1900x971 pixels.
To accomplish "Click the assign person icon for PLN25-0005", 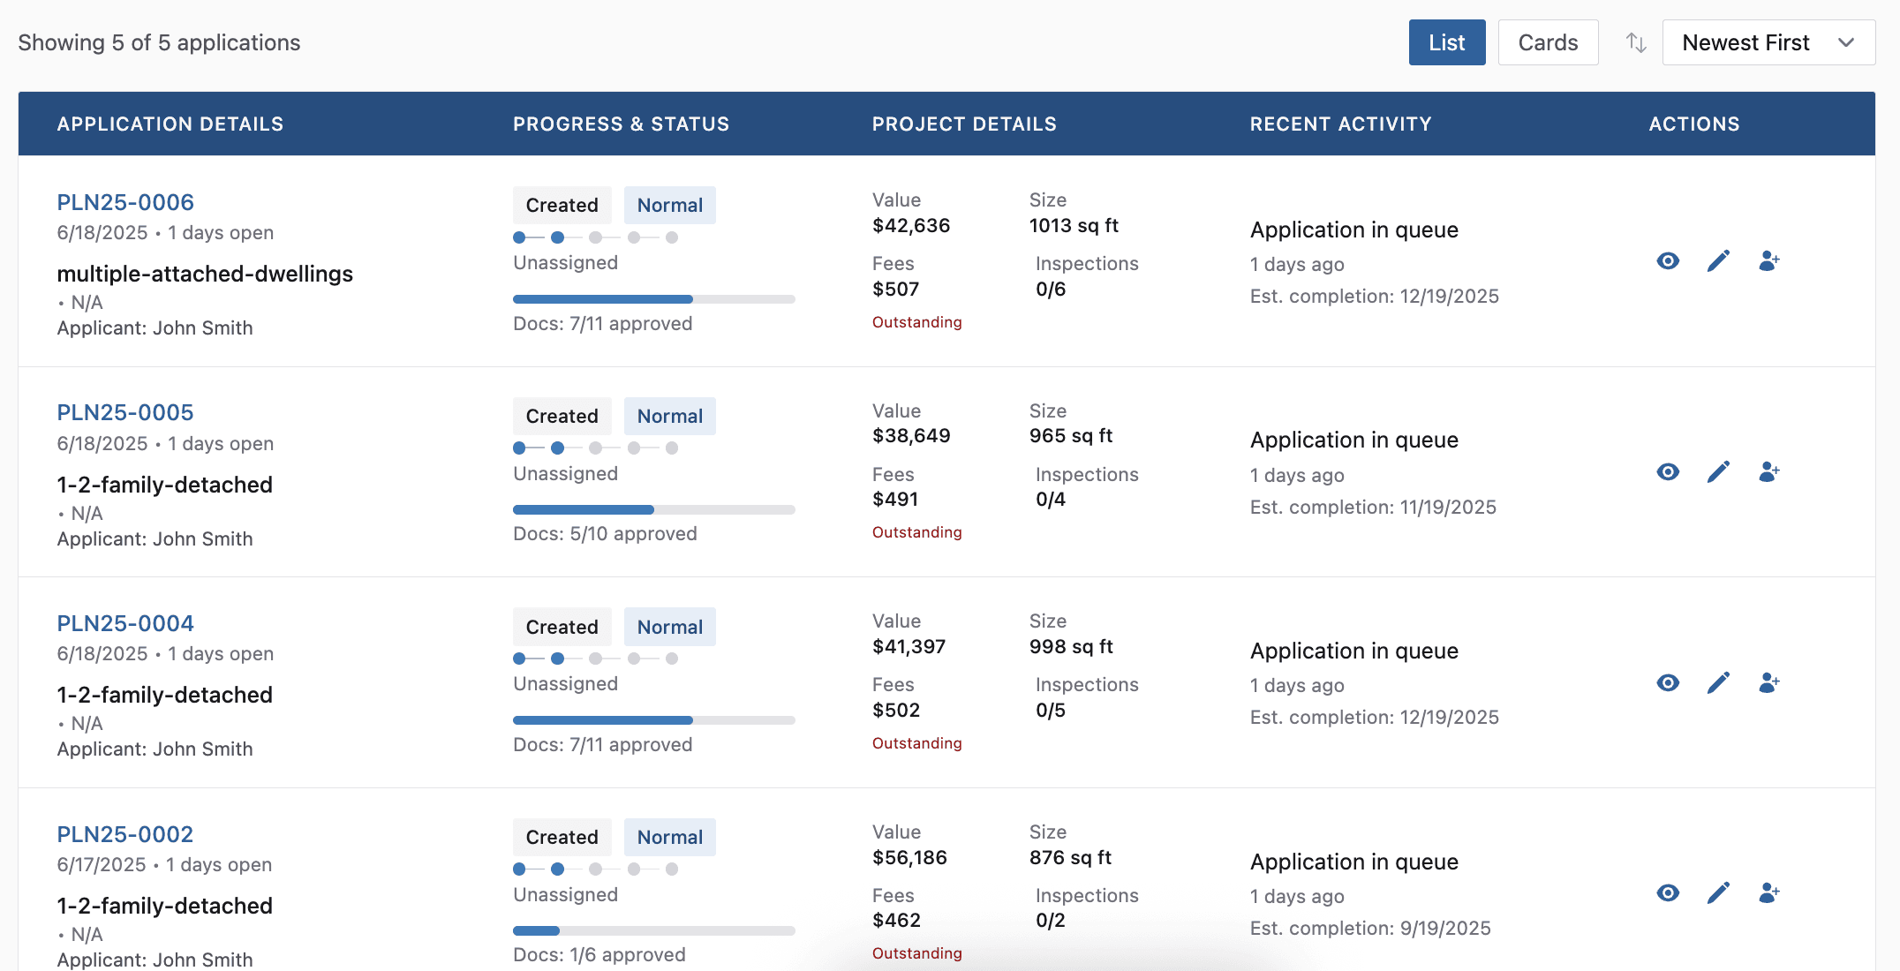I will tap(1768, 471).
